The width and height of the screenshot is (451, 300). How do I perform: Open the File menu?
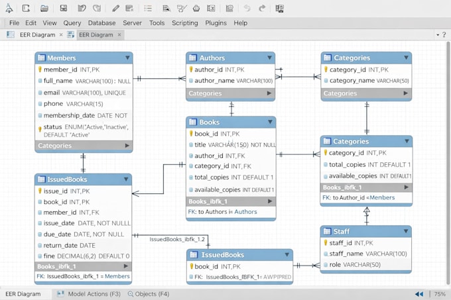[x=14, y=23]
